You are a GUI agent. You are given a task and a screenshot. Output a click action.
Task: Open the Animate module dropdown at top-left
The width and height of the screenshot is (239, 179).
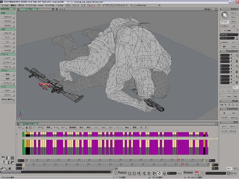tap(8, 9)
